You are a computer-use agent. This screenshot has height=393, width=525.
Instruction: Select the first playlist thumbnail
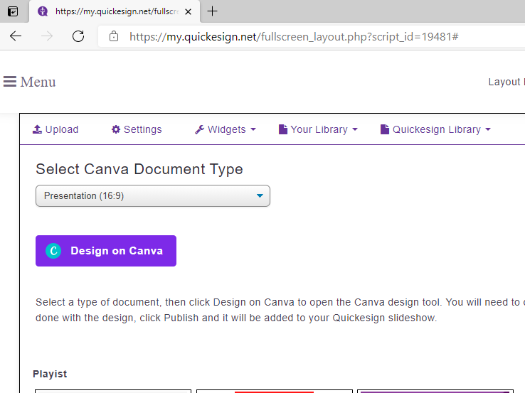(113, 392)
